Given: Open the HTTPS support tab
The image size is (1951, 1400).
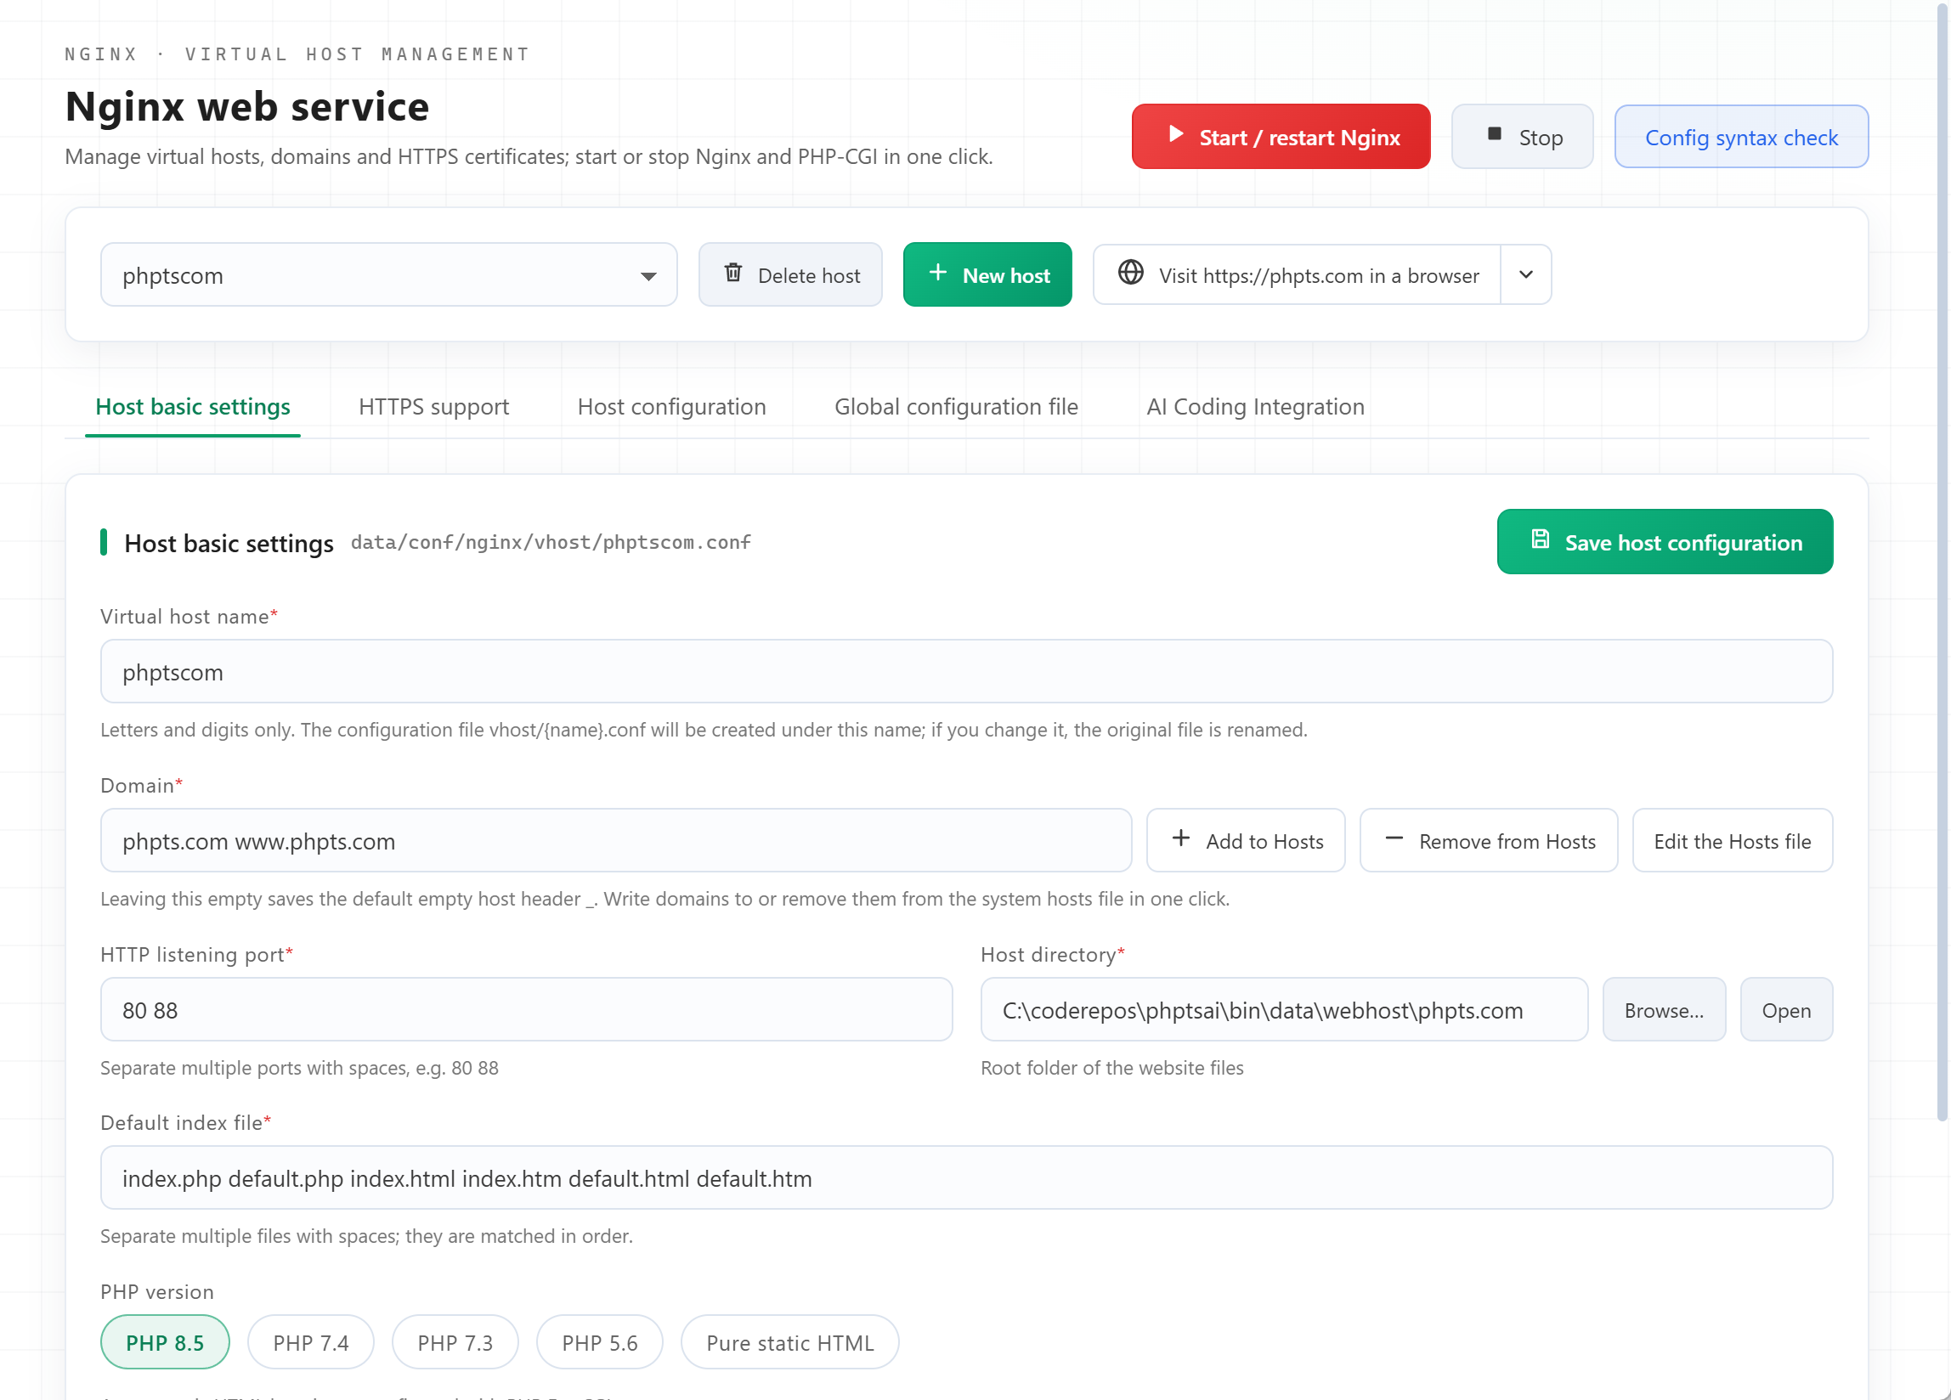Looking at the screenshot, I should pyautogui.click(x=433, y=407).
